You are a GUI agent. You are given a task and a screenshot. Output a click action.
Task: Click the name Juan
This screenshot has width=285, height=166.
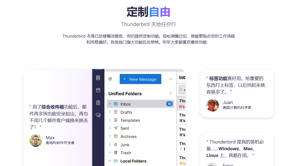click(x=228, y=102)
